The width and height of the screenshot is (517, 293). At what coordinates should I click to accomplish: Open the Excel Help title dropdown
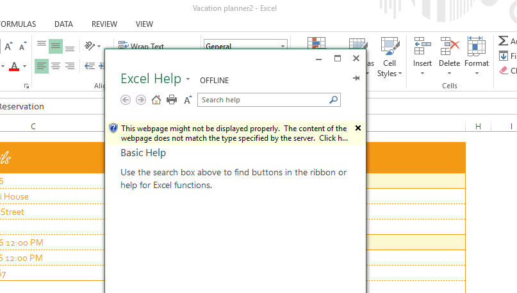(x=188, y=79)
